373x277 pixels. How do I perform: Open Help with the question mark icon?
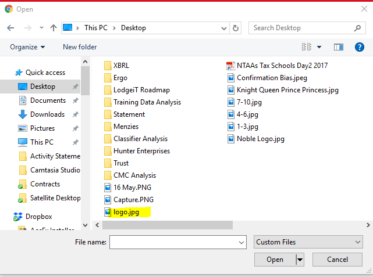(x=359, y=47)
